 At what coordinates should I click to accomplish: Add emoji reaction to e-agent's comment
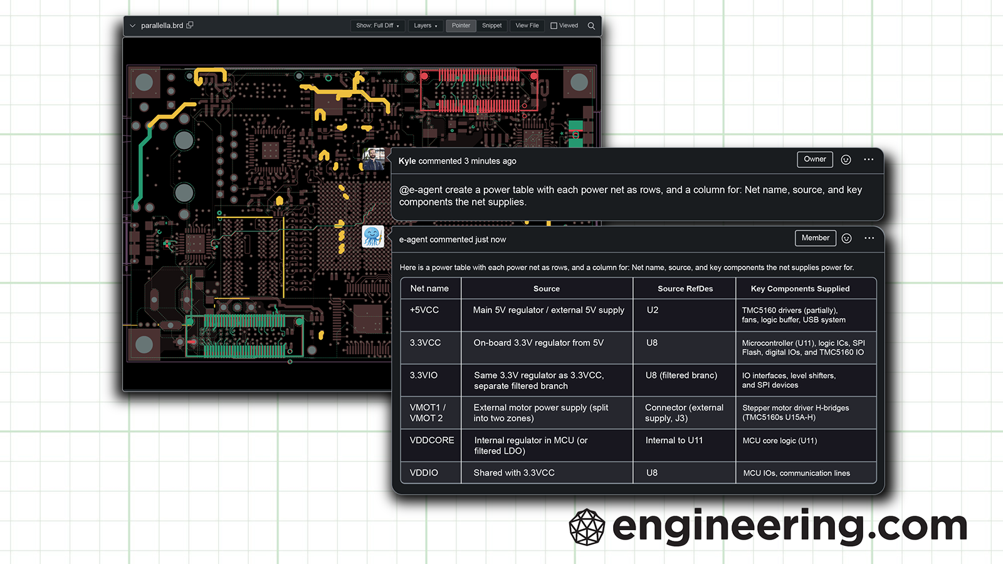tap(846, 238)
